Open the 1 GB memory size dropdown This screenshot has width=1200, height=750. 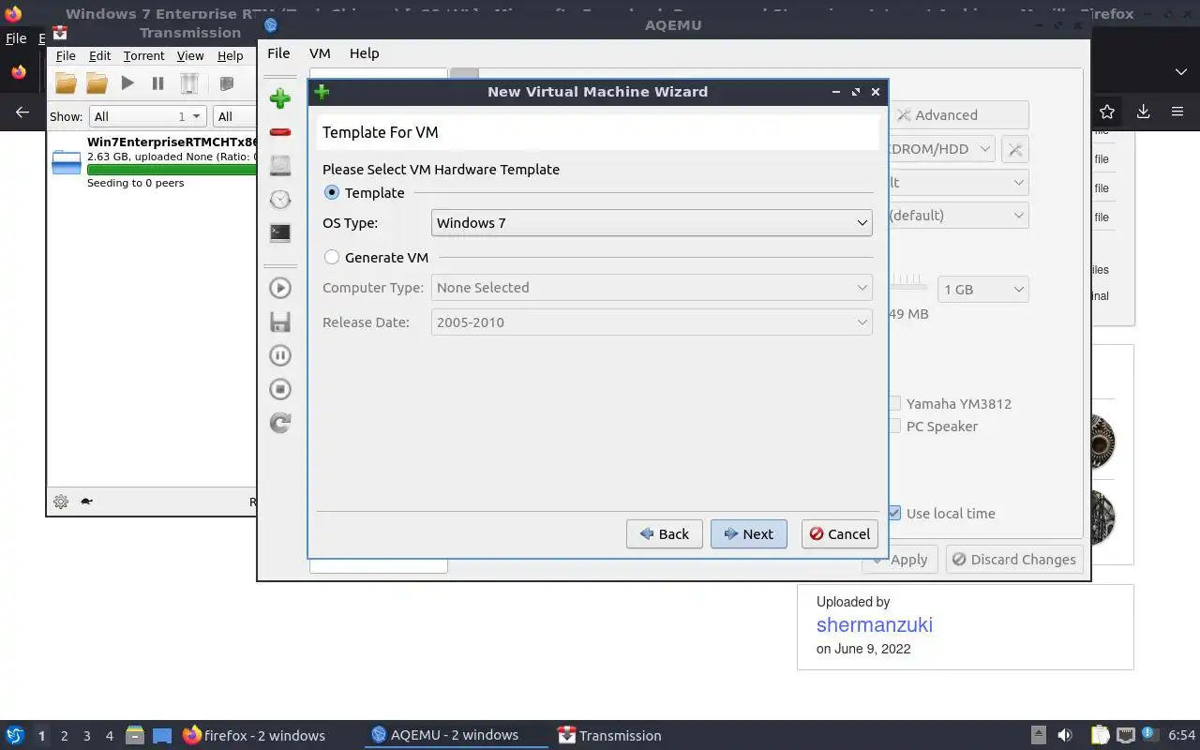point(982,290)
